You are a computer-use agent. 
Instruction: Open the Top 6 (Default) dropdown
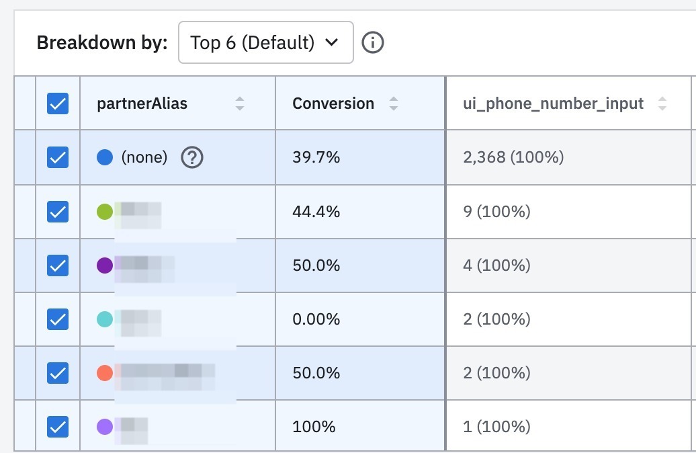[265, 43]
